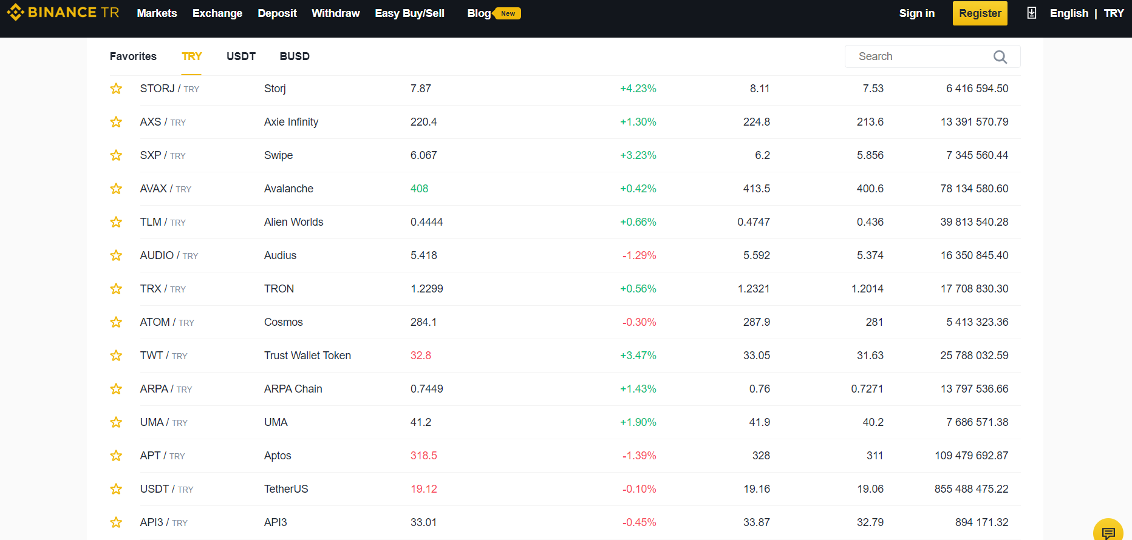Open the English language selector
Image resolution: width=1132 pixels, height=540 pixels.
tap(1069, 13)
